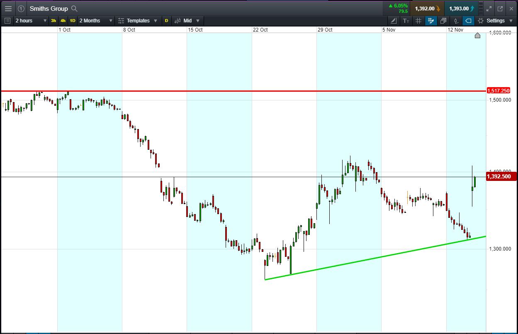Viewport: 518px width, 334px height.
Task: Click the home marker on price axis
Action: tap(477, 36)
